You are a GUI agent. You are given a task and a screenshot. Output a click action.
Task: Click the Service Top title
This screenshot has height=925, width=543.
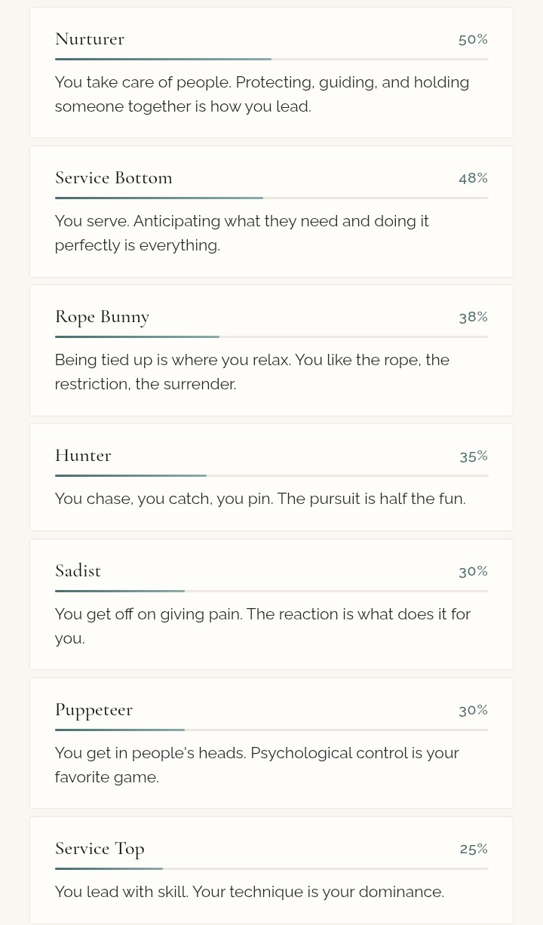pyautogui.click(x=100, y=849)
